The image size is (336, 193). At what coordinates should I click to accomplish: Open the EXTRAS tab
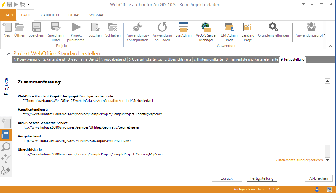(x=74, y=15)
